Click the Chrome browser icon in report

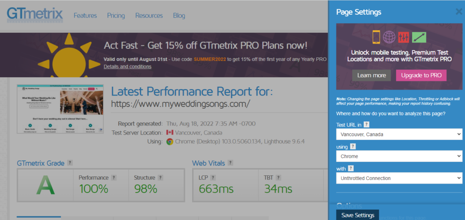170,142
